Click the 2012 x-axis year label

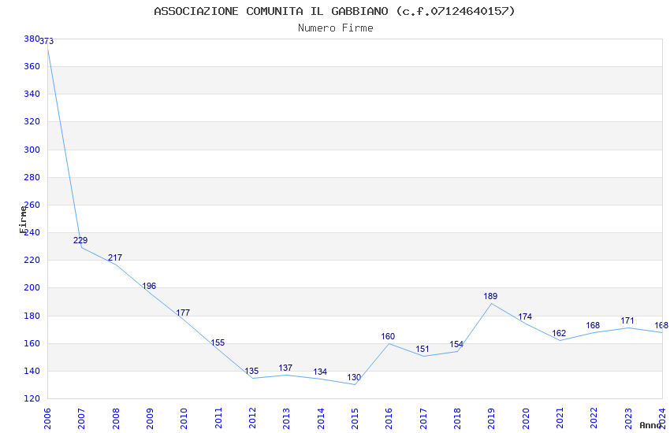point(252,418)
